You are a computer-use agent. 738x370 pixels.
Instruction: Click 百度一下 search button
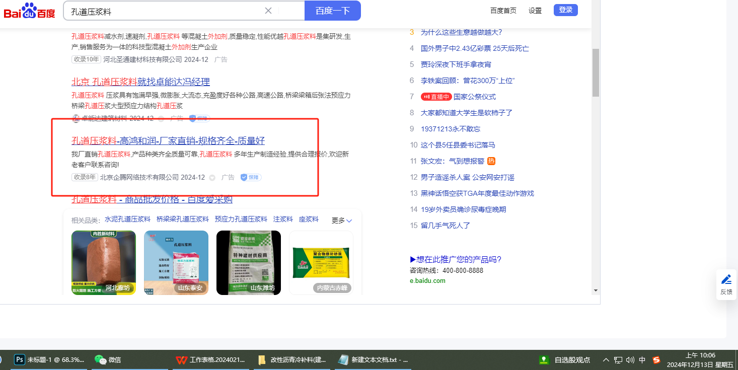333,11
